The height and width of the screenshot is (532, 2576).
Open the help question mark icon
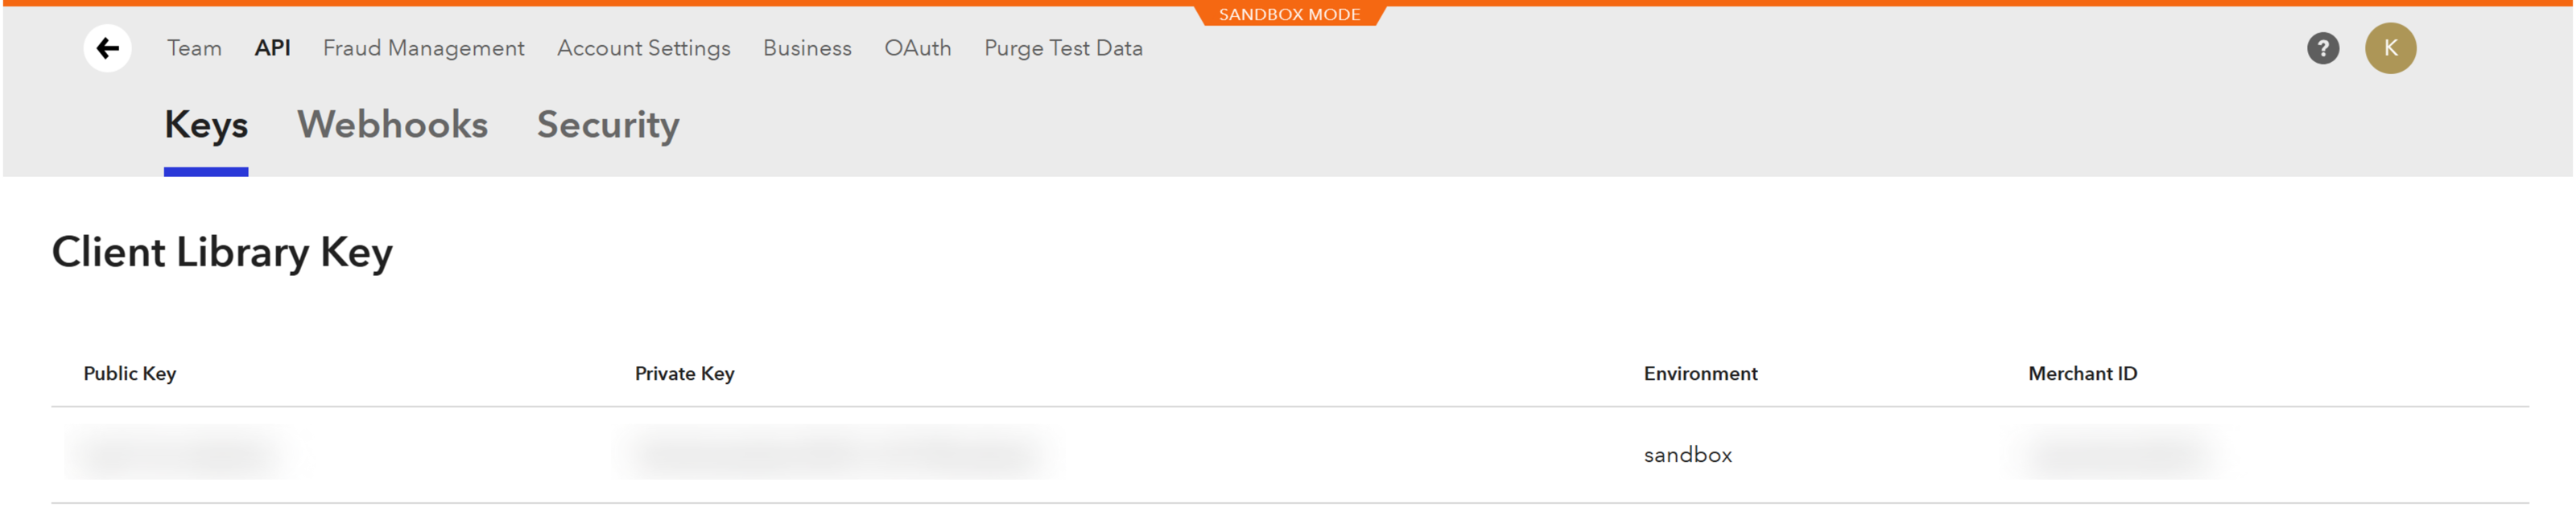tap(2322, 48)
